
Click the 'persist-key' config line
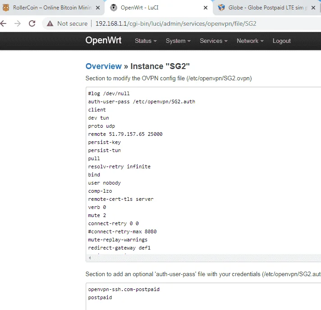[x=105, y=142]
